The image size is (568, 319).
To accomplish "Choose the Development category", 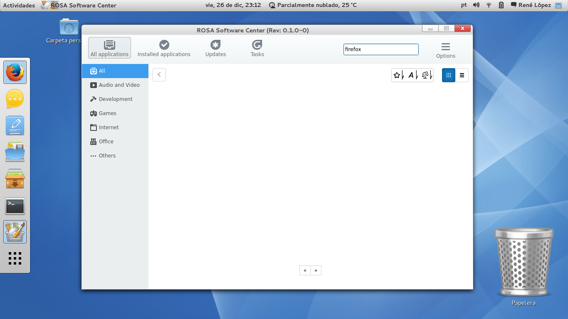I will 115,99.
